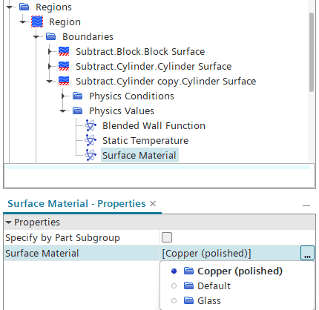Click the Physics Conditions folder icon

(78, 96)
